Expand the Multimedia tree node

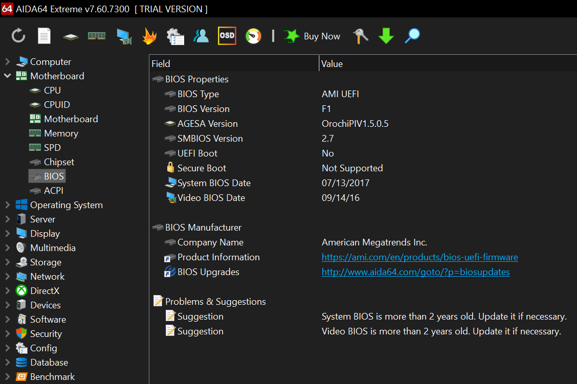click(7, 248)
